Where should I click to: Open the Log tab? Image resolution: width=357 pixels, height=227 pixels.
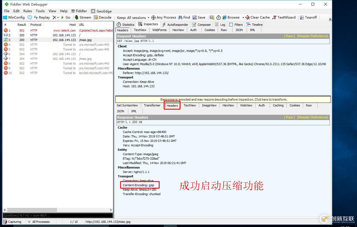pos(220,25)
